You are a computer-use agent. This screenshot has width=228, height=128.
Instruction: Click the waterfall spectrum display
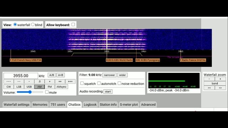pyautogui.click(x=107, y=39)
